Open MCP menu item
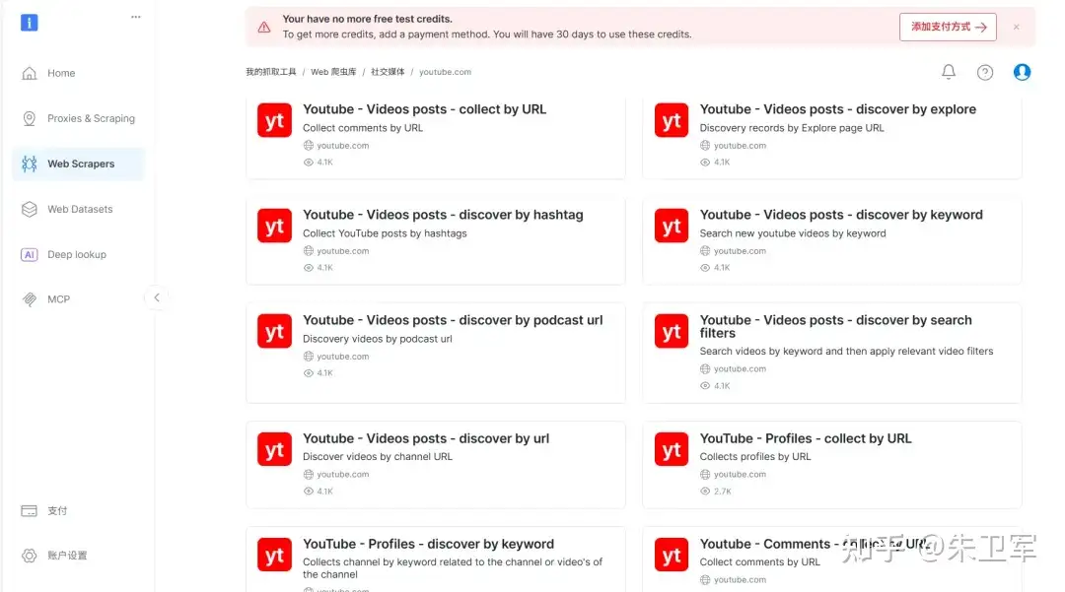Image resolution: width=1065 pixels, height=592 pixels. (x=79, y=299)
